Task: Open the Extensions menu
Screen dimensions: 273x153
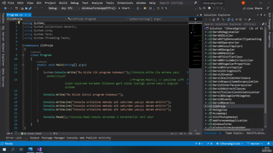Action: coord(125,3)
